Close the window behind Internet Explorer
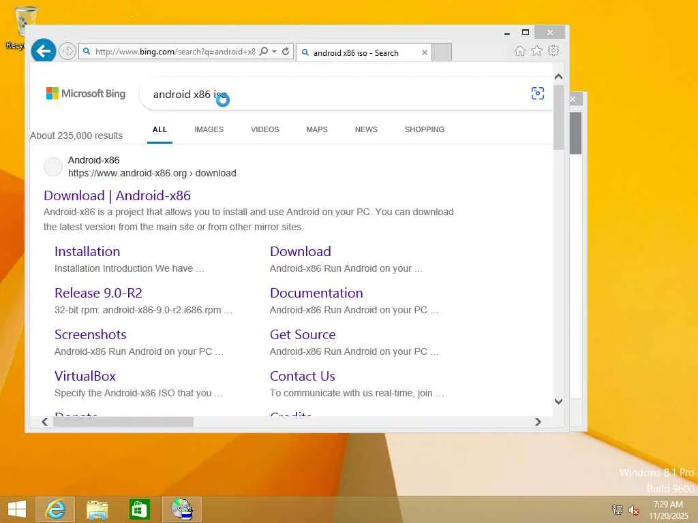698x523 pixels. tap(573, 99)
